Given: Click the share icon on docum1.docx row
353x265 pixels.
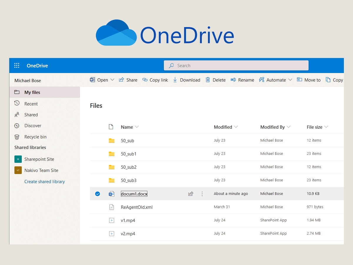Looking at the screenshot, I should [x=191, y=194].
